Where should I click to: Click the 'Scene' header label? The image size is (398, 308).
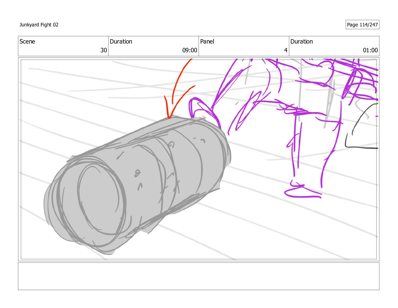[27, 42]
